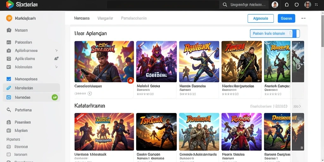Image resolution: width=324 pixels, height=162 pixels.
Task: Open the three-dots more options menu
Action: (303, 18)
